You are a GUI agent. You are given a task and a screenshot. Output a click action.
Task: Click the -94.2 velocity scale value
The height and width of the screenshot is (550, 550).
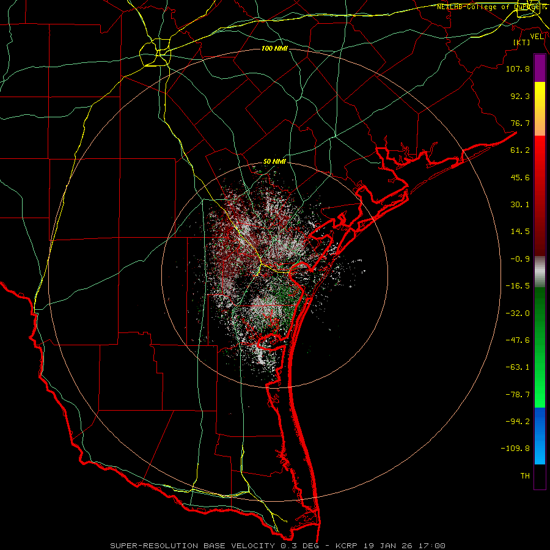[x=518, y=422]
